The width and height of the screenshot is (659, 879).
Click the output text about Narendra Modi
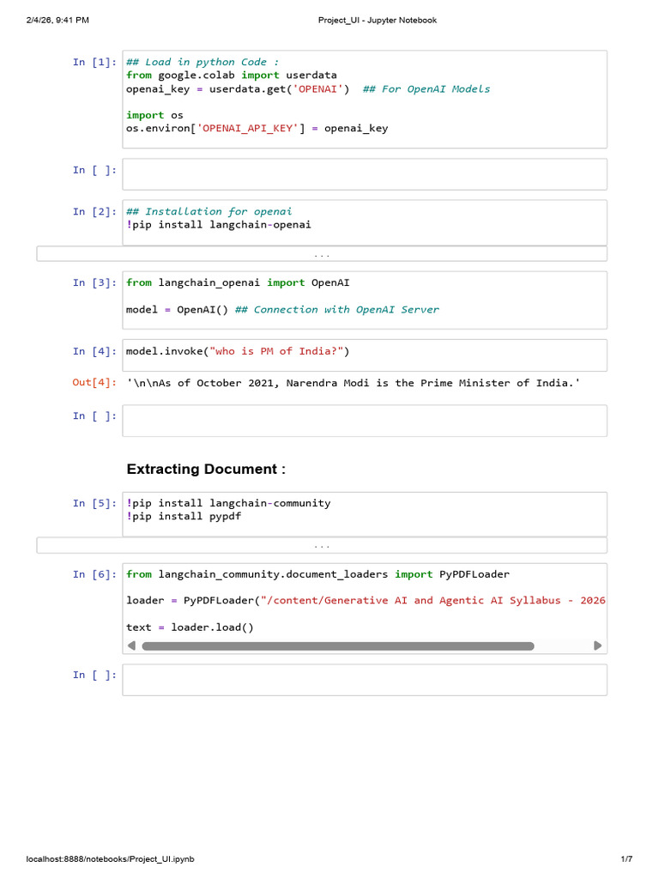click(353, 383)
